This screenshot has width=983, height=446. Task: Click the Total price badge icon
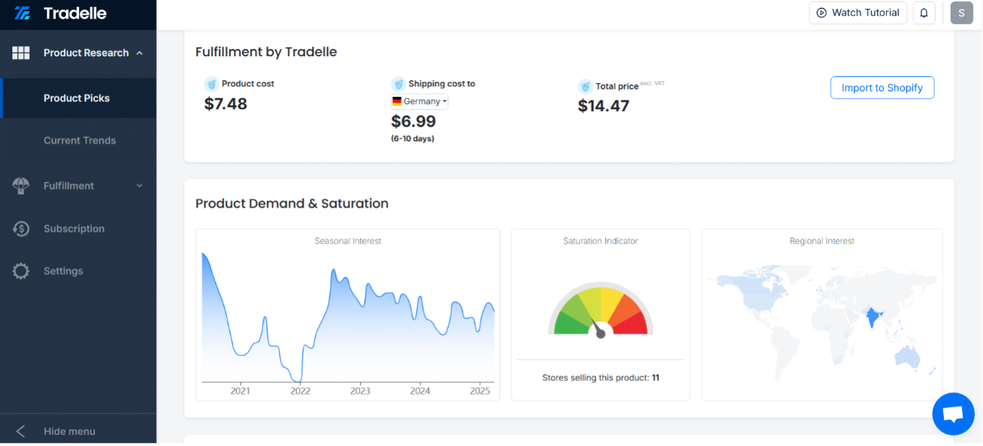point(585,86)
